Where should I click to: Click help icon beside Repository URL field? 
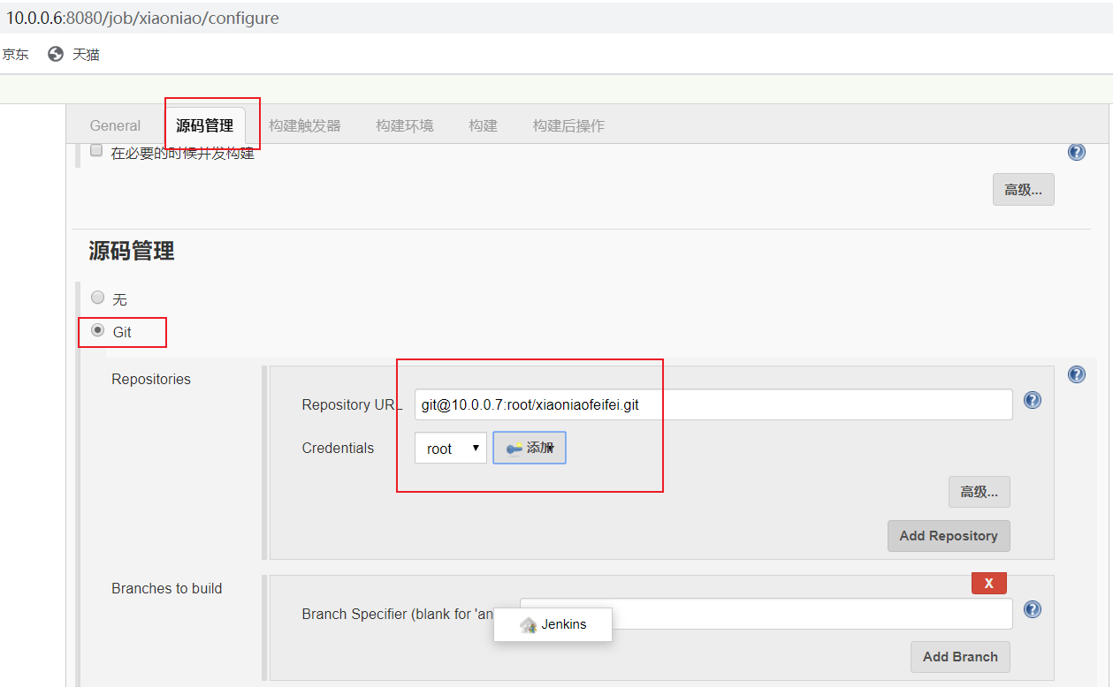[1032, 400]
